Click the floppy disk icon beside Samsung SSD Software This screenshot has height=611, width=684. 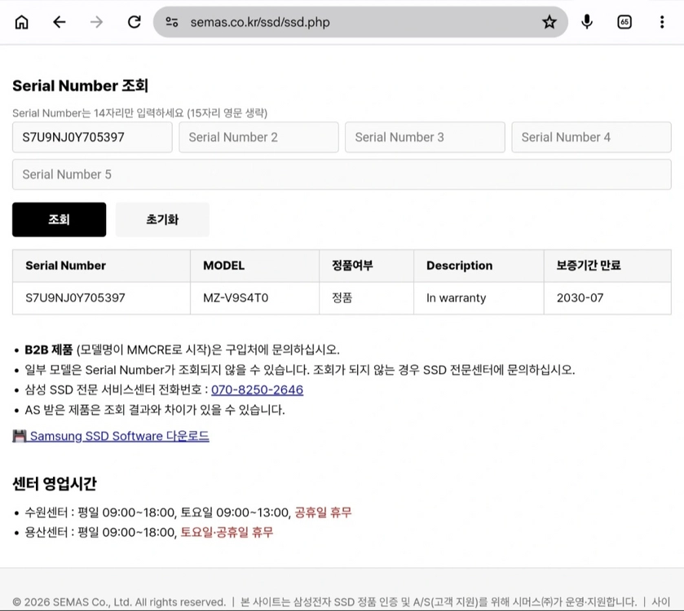point(20,436)
